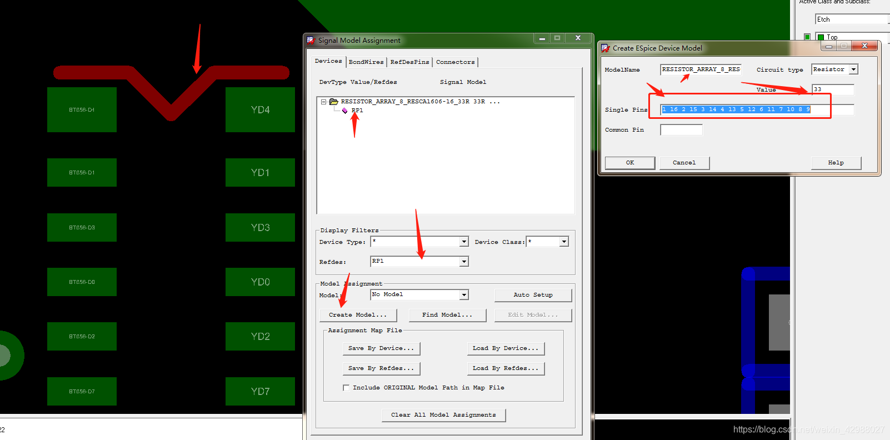Select the BT656-D0 pad
Viewport: 890px width, 440px height.
tap(82, 282)
